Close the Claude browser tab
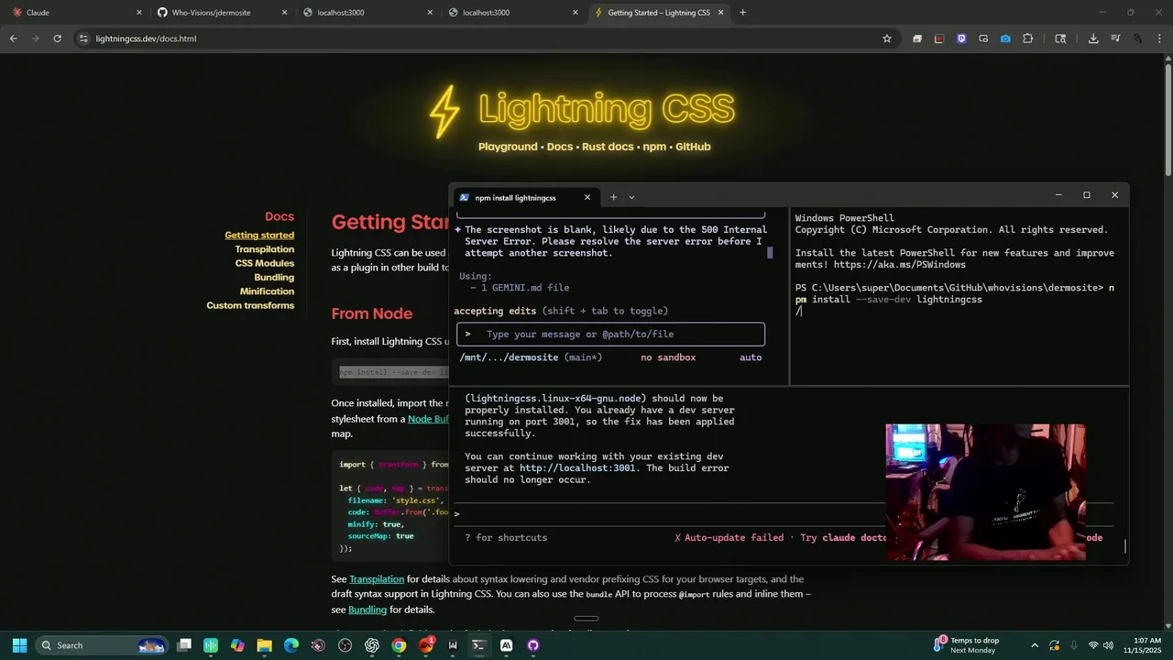Screen dimensions: 1173x660 pyautogui.click(x=139, y=13)
